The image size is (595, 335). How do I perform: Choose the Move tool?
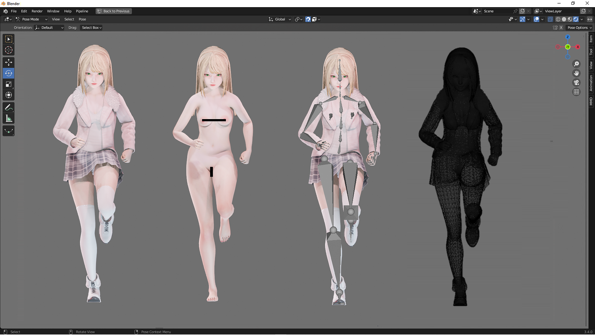(9, 62)
